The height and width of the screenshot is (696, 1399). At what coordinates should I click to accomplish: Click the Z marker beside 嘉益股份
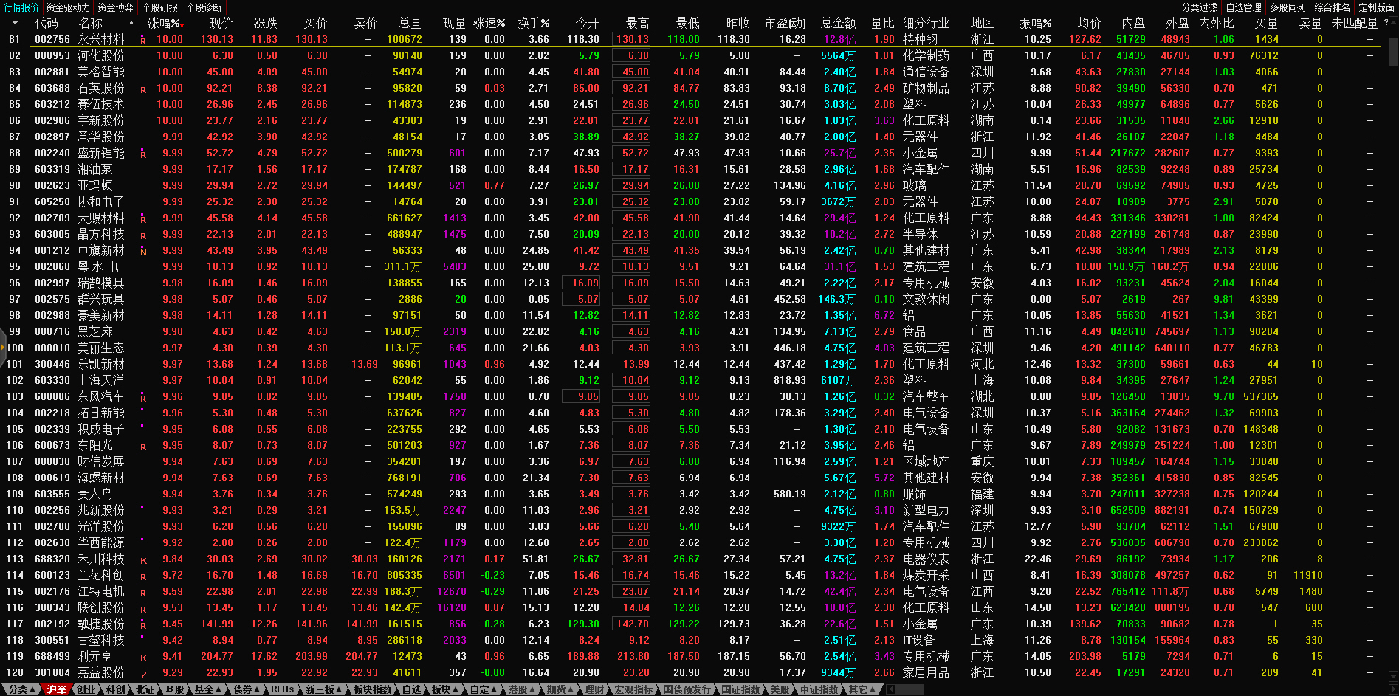point(143,674)
